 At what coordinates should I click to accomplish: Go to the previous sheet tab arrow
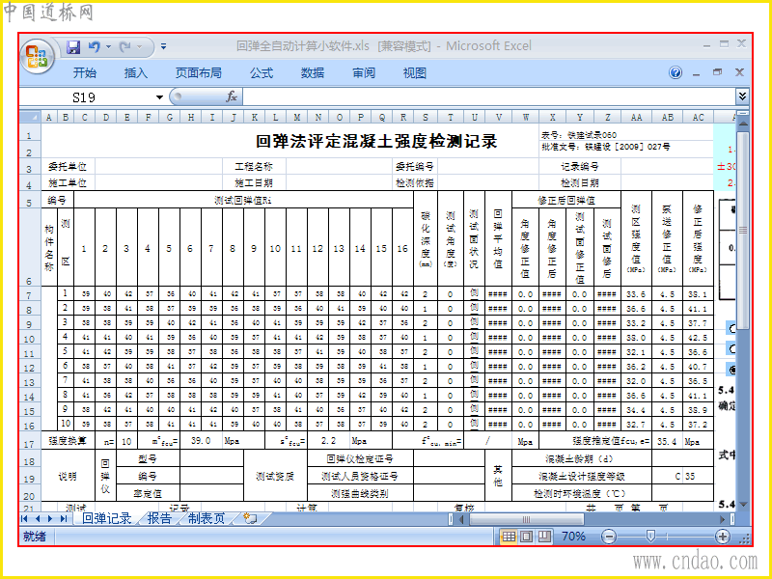(38, 518)
